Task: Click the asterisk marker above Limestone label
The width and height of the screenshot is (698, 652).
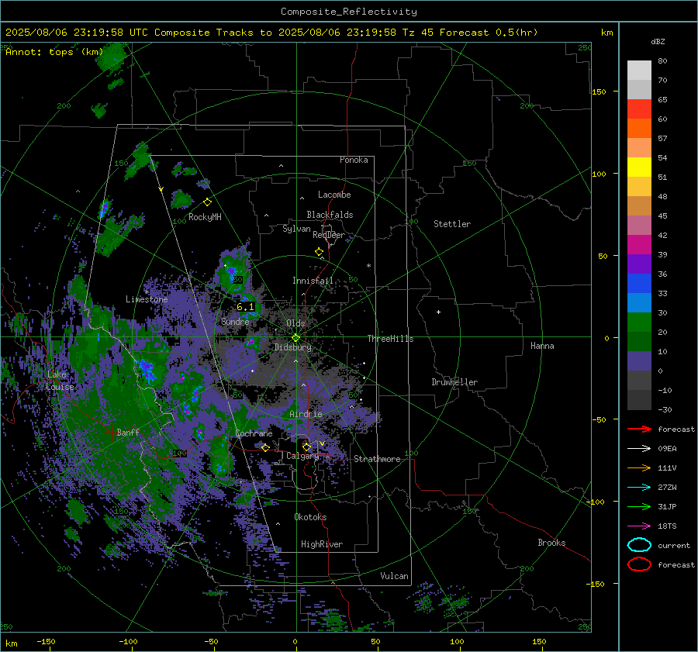Action: coord(147,292)
